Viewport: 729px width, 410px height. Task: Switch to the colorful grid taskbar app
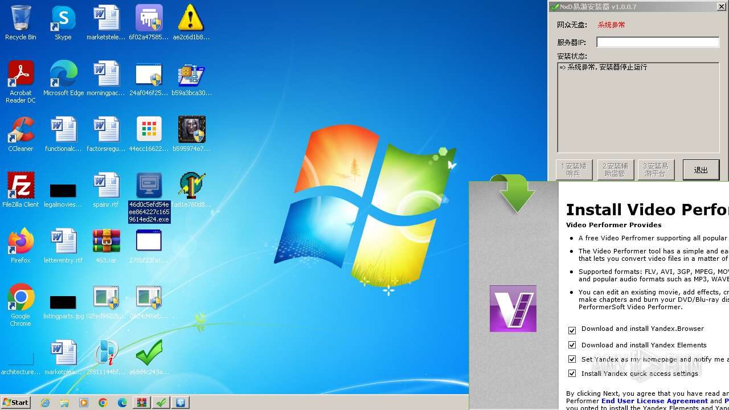click(142, 403)
